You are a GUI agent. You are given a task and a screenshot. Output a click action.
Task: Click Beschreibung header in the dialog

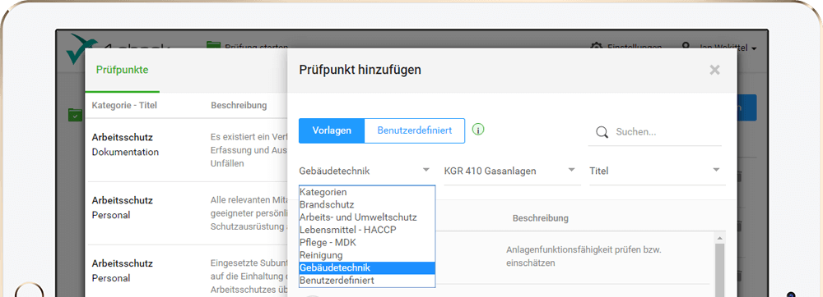(540, 218)
